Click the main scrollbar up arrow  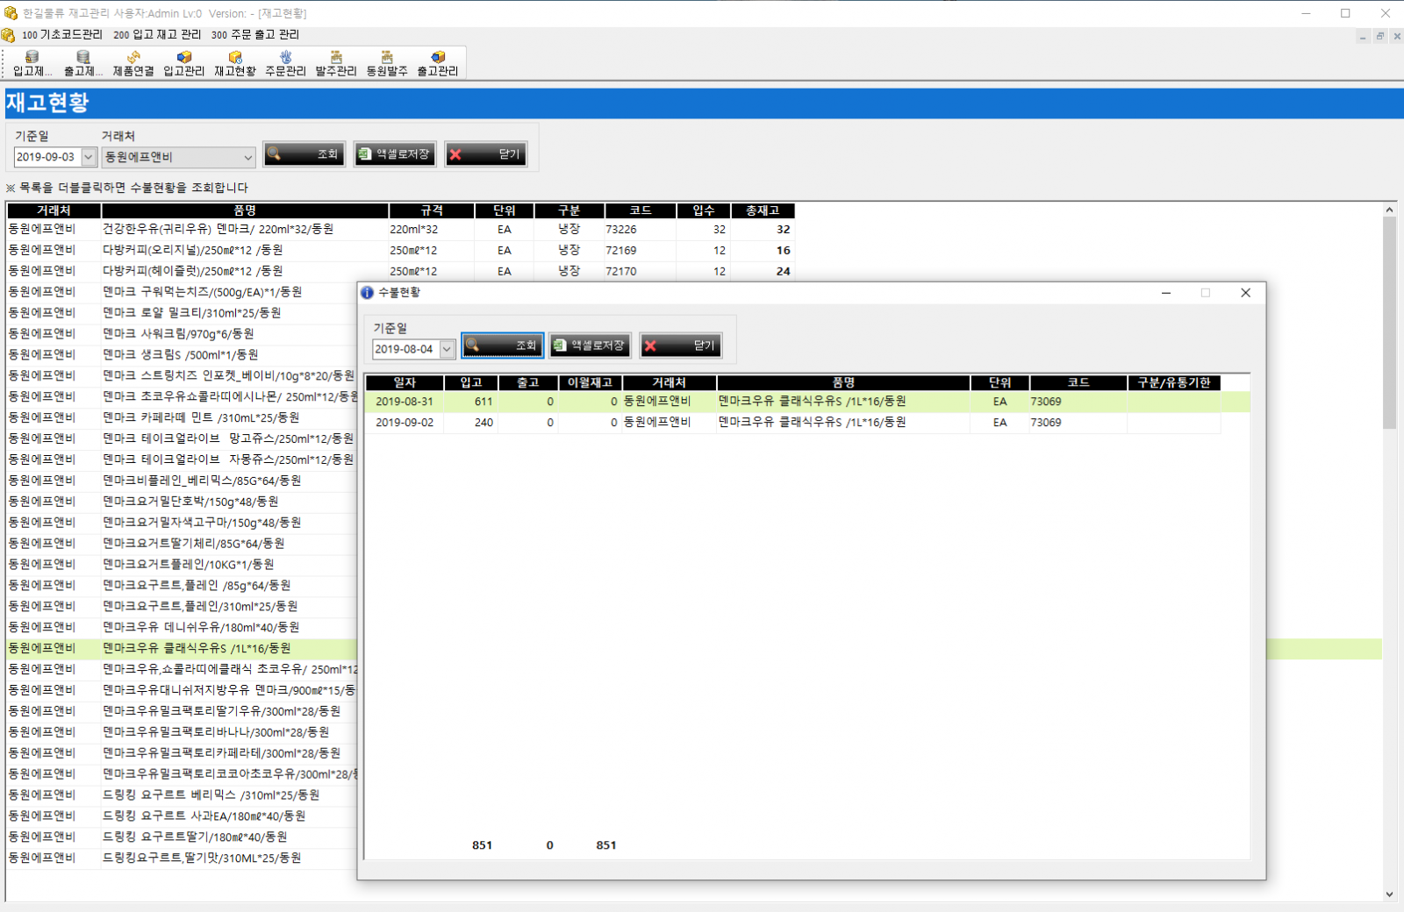(1389, 210)
